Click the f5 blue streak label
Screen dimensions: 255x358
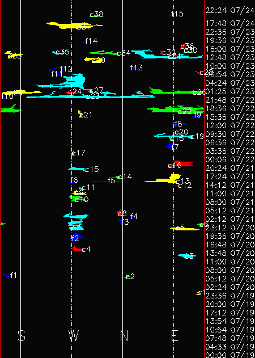(x=111, y=180)
